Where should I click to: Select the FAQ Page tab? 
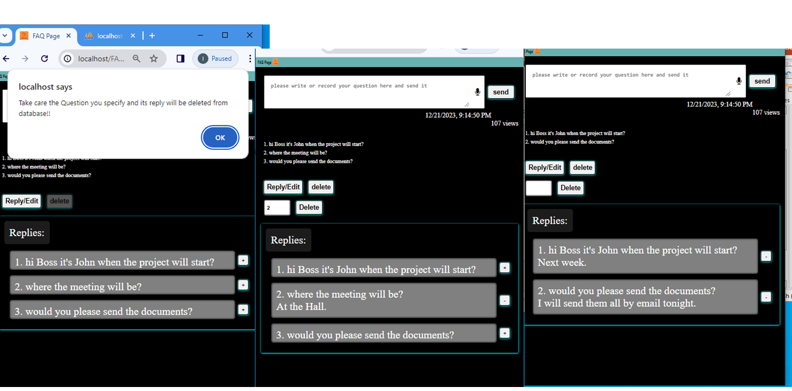pos(43,35)
